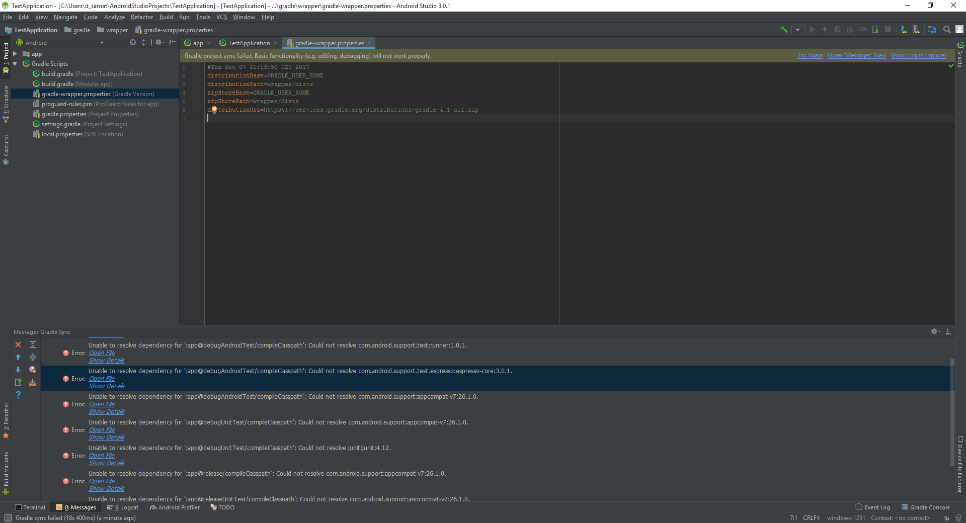
Task: Click Show Details for junit:junit:4.12 error
Action: coord(107,463)
